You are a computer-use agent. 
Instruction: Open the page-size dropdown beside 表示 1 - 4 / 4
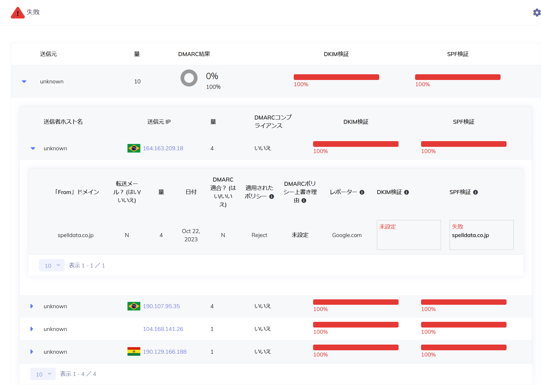[43, 374]
